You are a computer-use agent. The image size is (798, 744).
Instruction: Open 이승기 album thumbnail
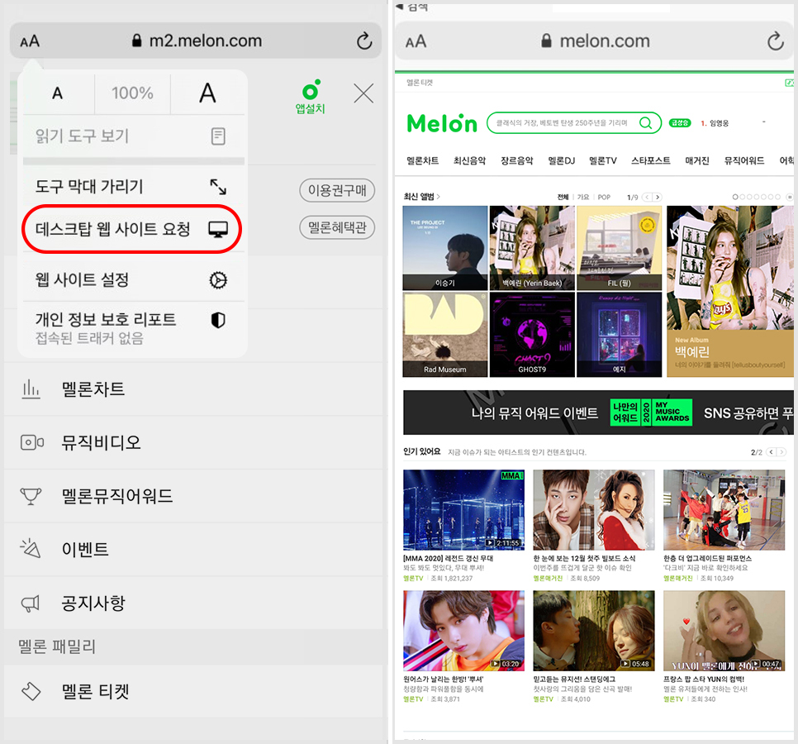[x=444, y=248]
